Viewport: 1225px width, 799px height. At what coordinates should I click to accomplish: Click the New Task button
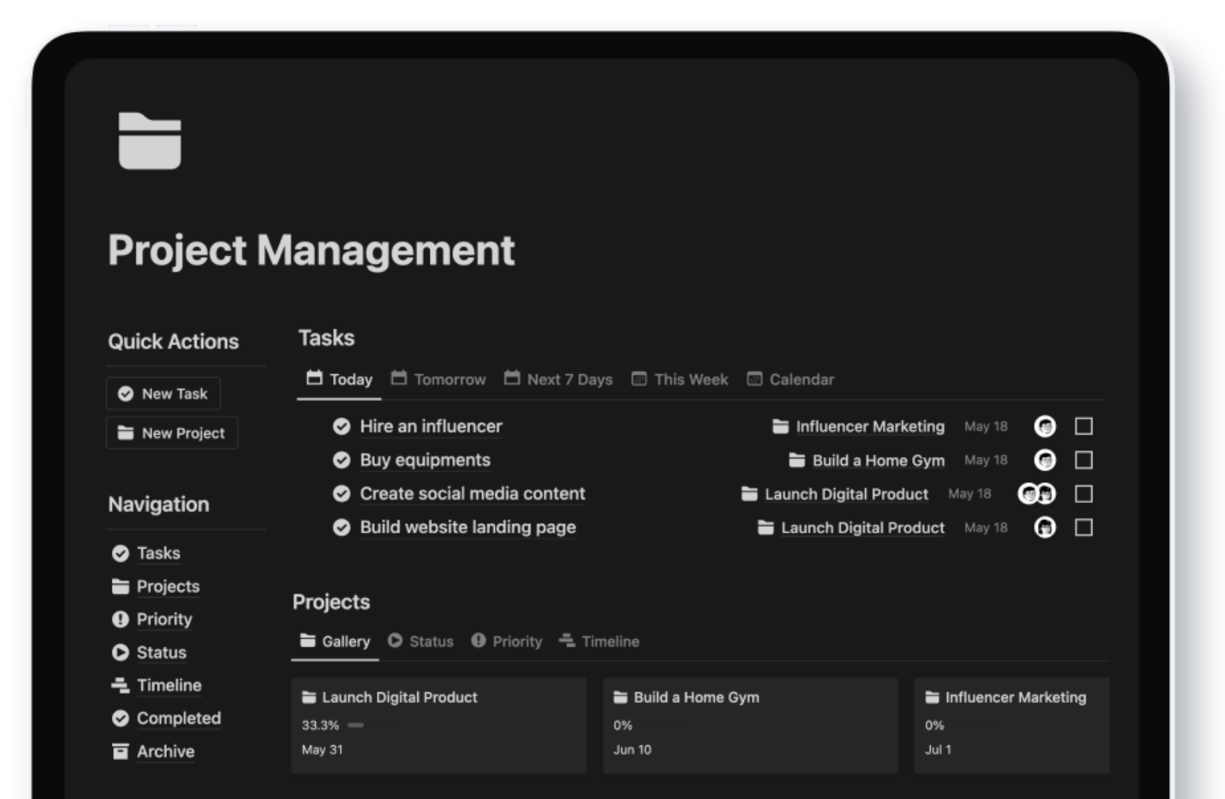(x=163, y=394)
